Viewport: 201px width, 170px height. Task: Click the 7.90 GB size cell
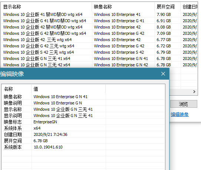pyautogui.click(x=164, y=14)
